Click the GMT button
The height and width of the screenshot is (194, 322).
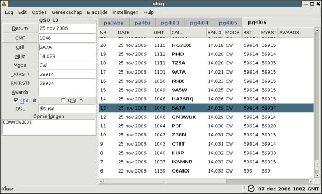pos(20,38)
